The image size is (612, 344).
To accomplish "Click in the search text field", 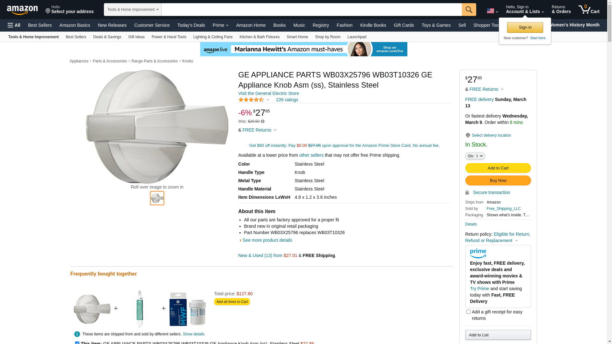I will coord(311,10).
